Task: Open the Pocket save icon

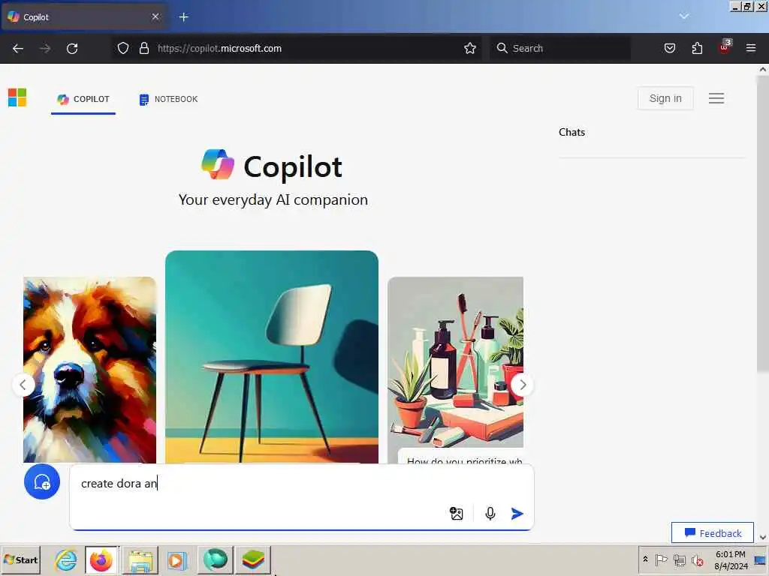Action: [669, 48]
